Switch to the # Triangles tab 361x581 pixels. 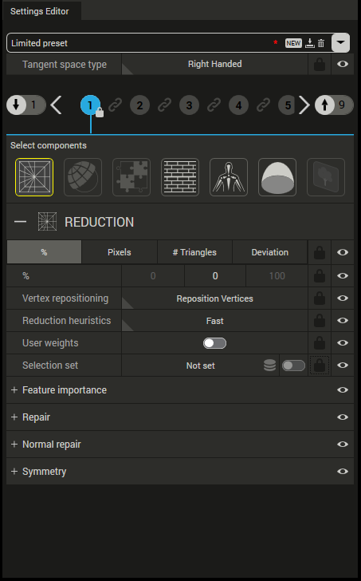coord(194,252)
